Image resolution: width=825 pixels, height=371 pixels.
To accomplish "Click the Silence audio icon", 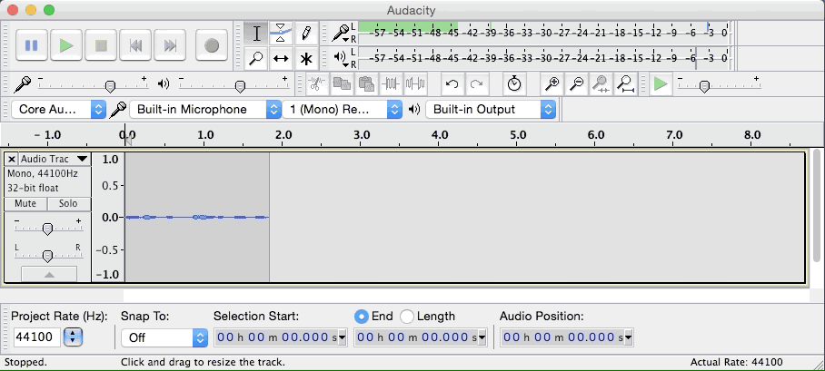I will [x=415, y=84].
